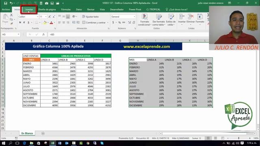Toggle align right in Alineación group
The width and height of the screenshot is (260, 146).
click(x=68, y=22)
